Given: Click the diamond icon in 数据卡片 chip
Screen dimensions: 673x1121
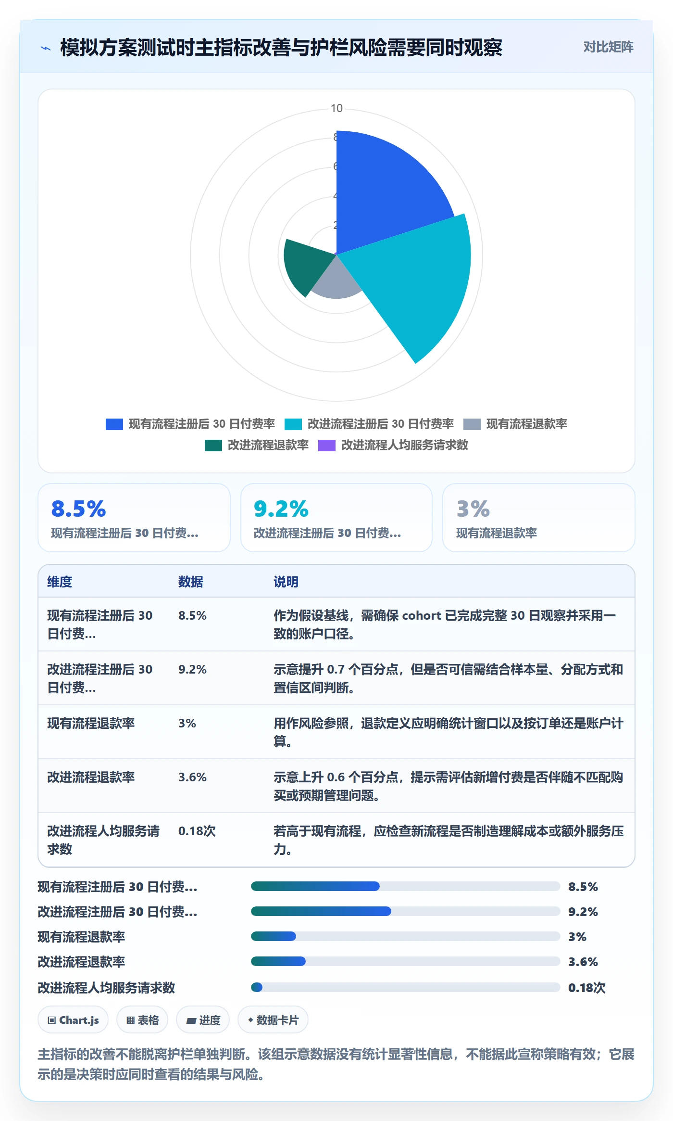Looking at the screenshot, I should coord(250,1019).
